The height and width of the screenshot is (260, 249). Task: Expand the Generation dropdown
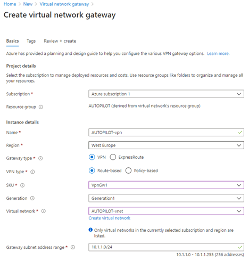[x=166, y=198]
